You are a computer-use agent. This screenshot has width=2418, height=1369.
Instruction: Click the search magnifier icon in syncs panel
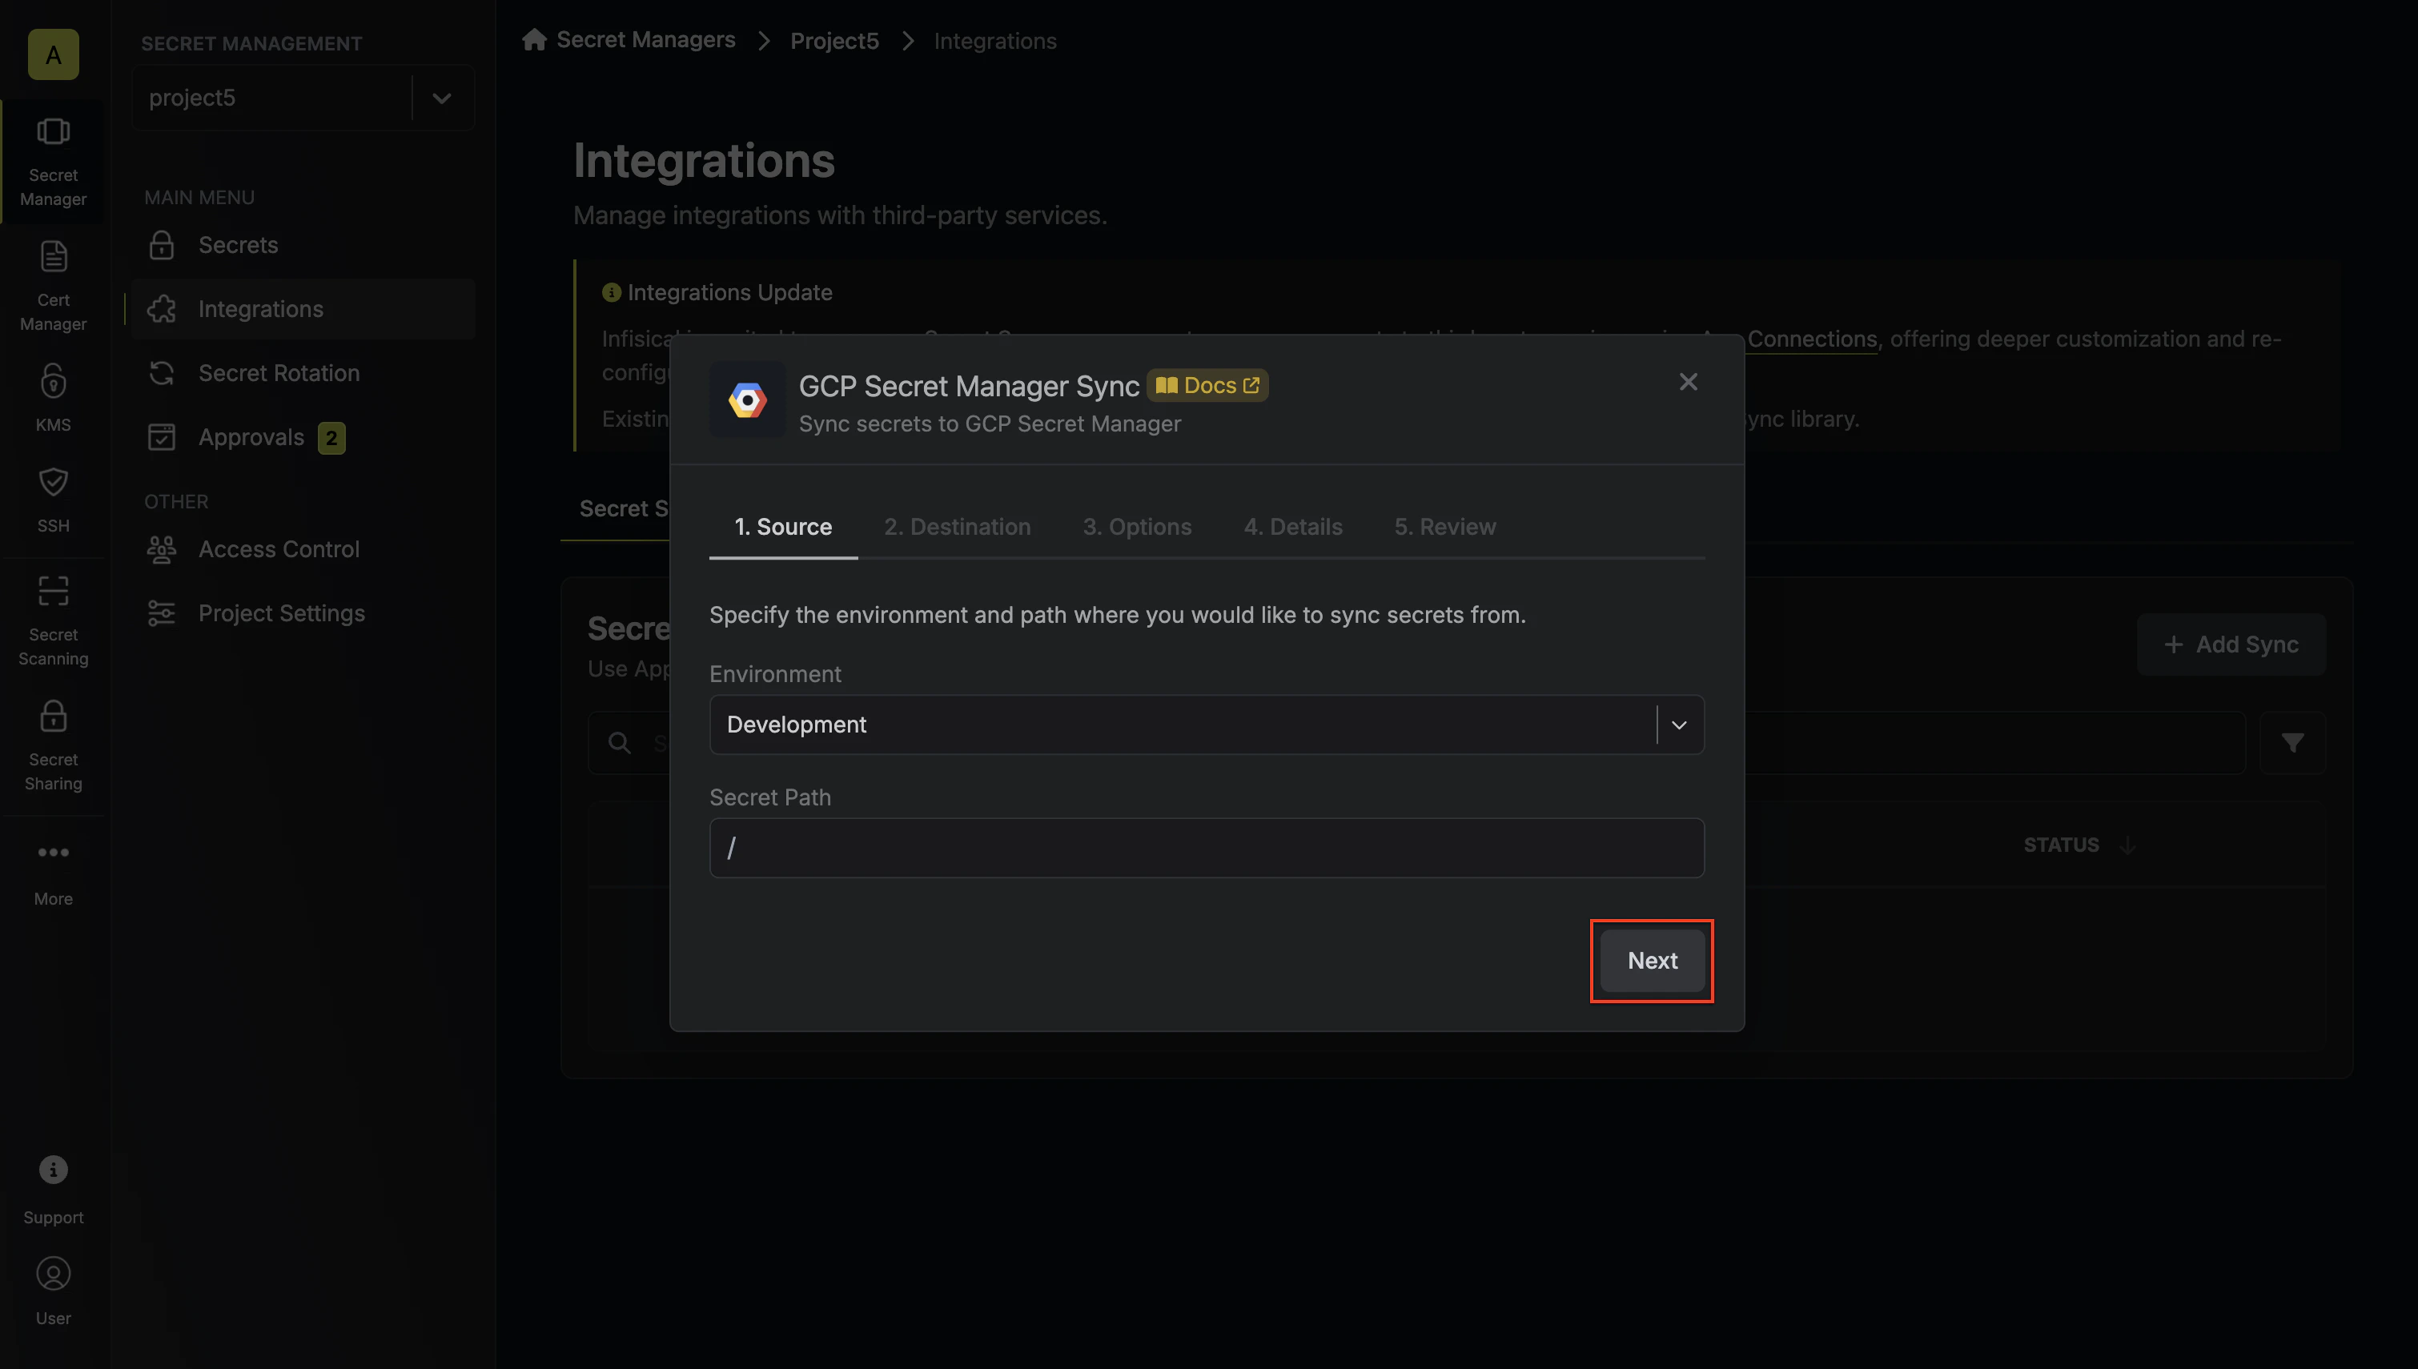pyautogui.click(x=620, y=743)
